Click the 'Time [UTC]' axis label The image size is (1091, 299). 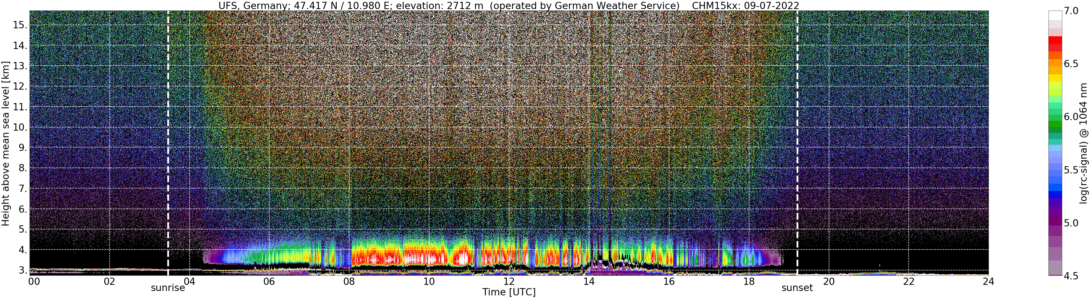(x=509, y=292)
